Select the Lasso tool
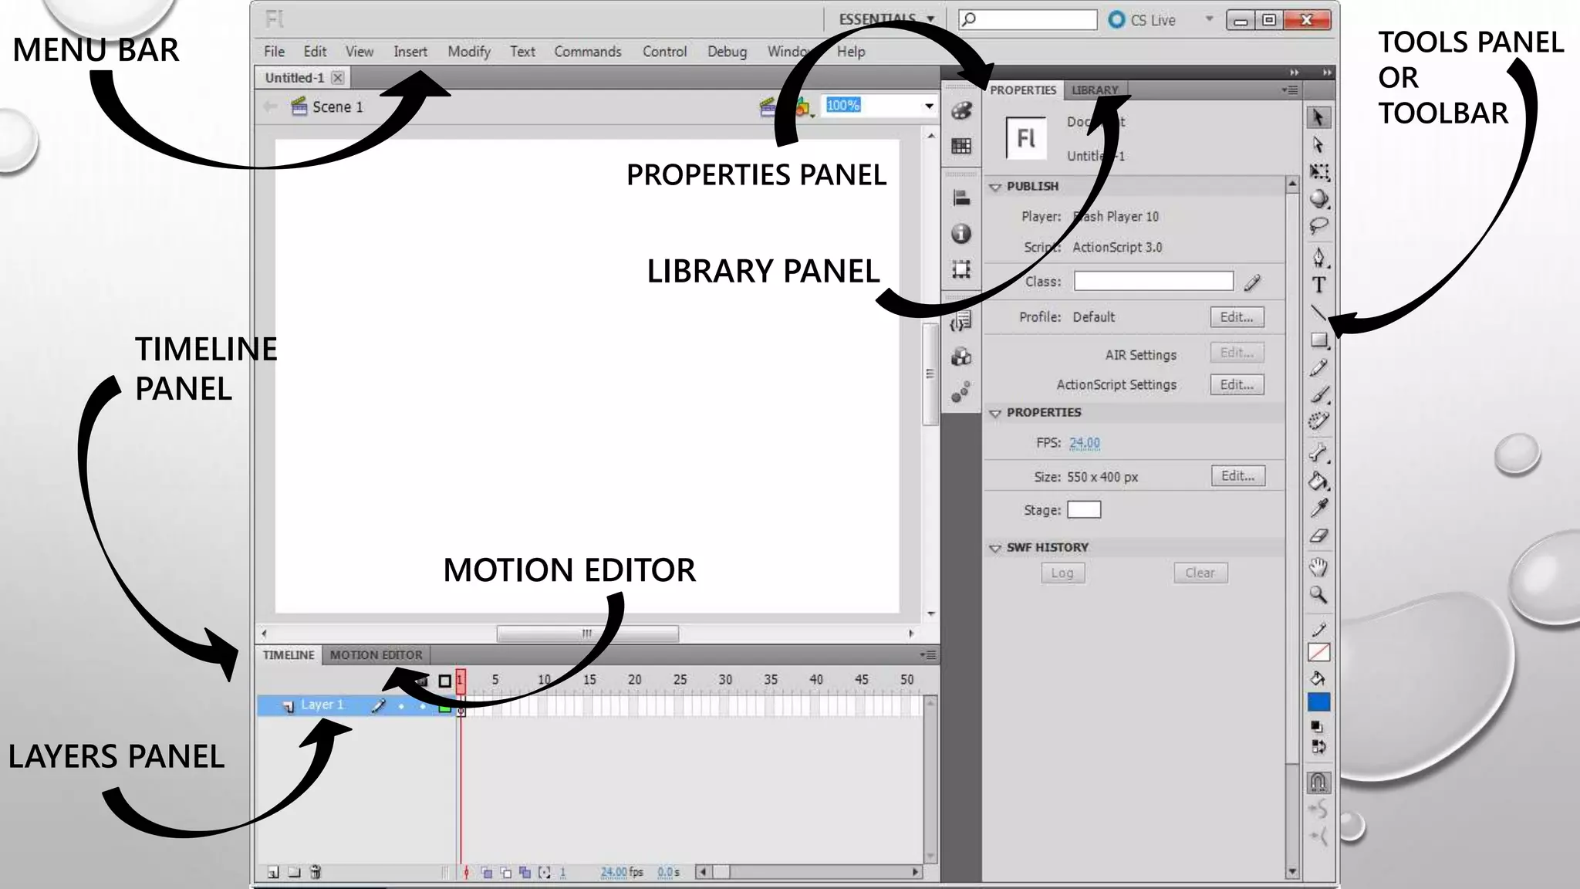Image resolution: width=1580 pixels, height=889 pixels. click(1318, 226)
